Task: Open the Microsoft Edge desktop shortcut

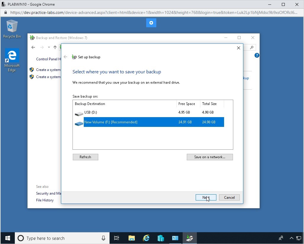Action: [x=12, y=60]
